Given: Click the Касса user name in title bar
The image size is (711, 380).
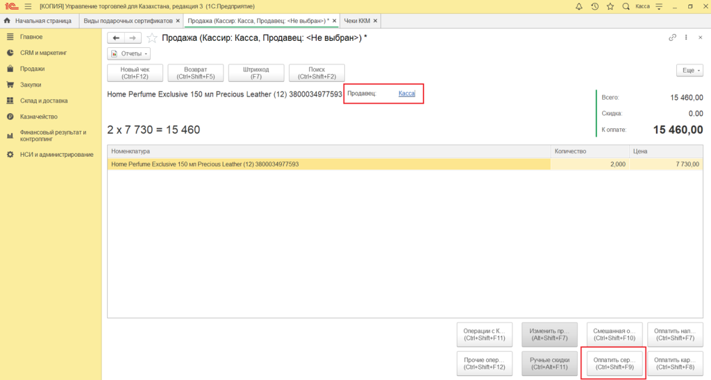Looking at the screenshot, I should (x=642, y=6).
